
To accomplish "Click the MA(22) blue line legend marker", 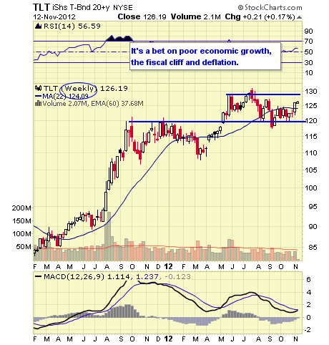I will pyautogui.click(x=38, y=96).
